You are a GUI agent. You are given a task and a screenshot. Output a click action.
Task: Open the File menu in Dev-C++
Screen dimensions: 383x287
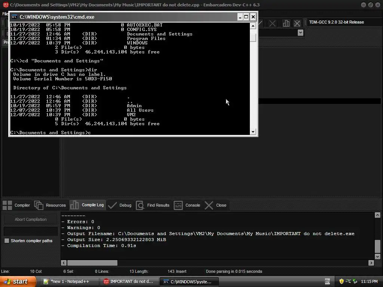(x=5, y=14)
